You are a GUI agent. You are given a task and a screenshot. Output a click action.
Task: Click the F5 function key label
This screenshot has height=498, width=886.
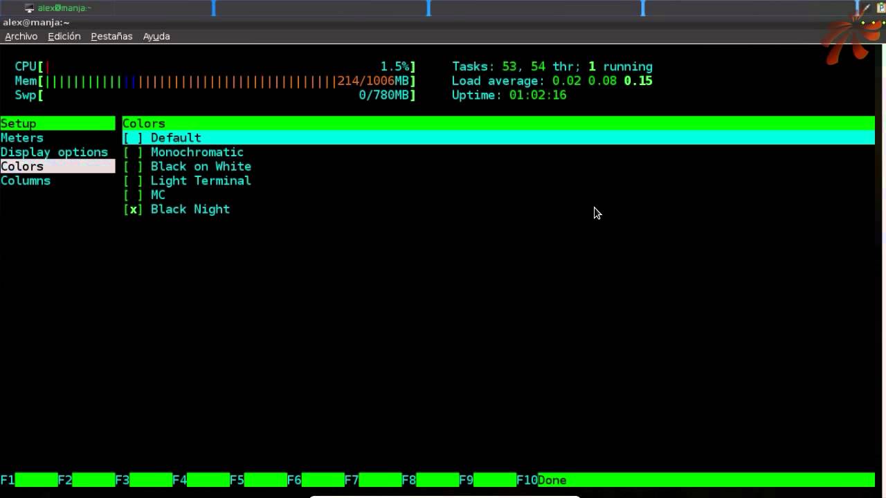pos(237,480)
